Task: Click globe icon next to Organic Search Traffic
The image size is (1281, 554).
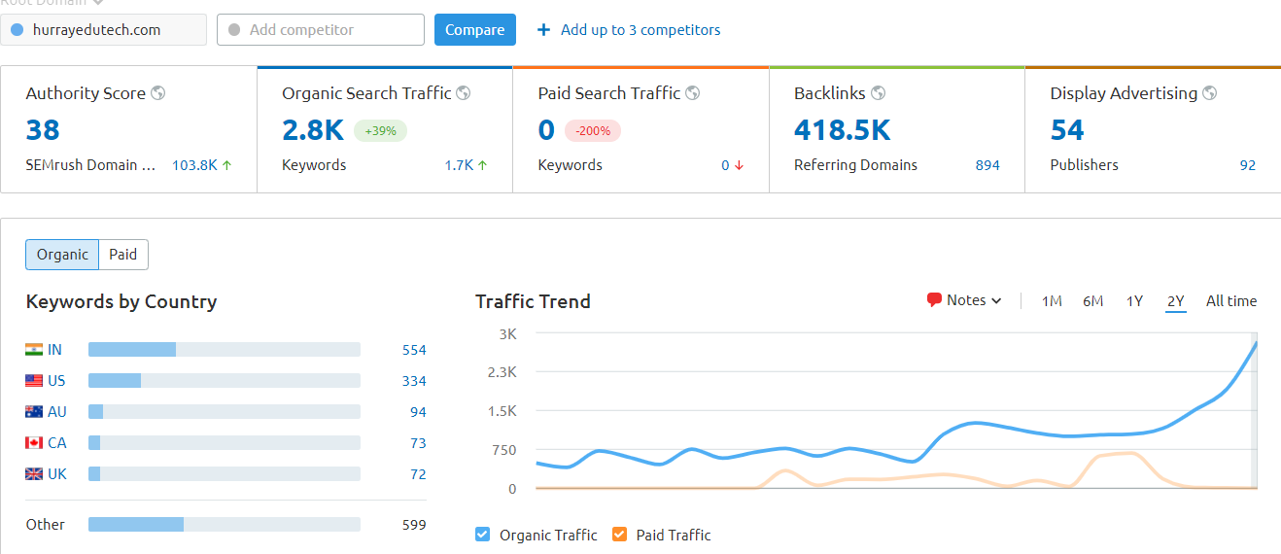Action: coord(464,93)
